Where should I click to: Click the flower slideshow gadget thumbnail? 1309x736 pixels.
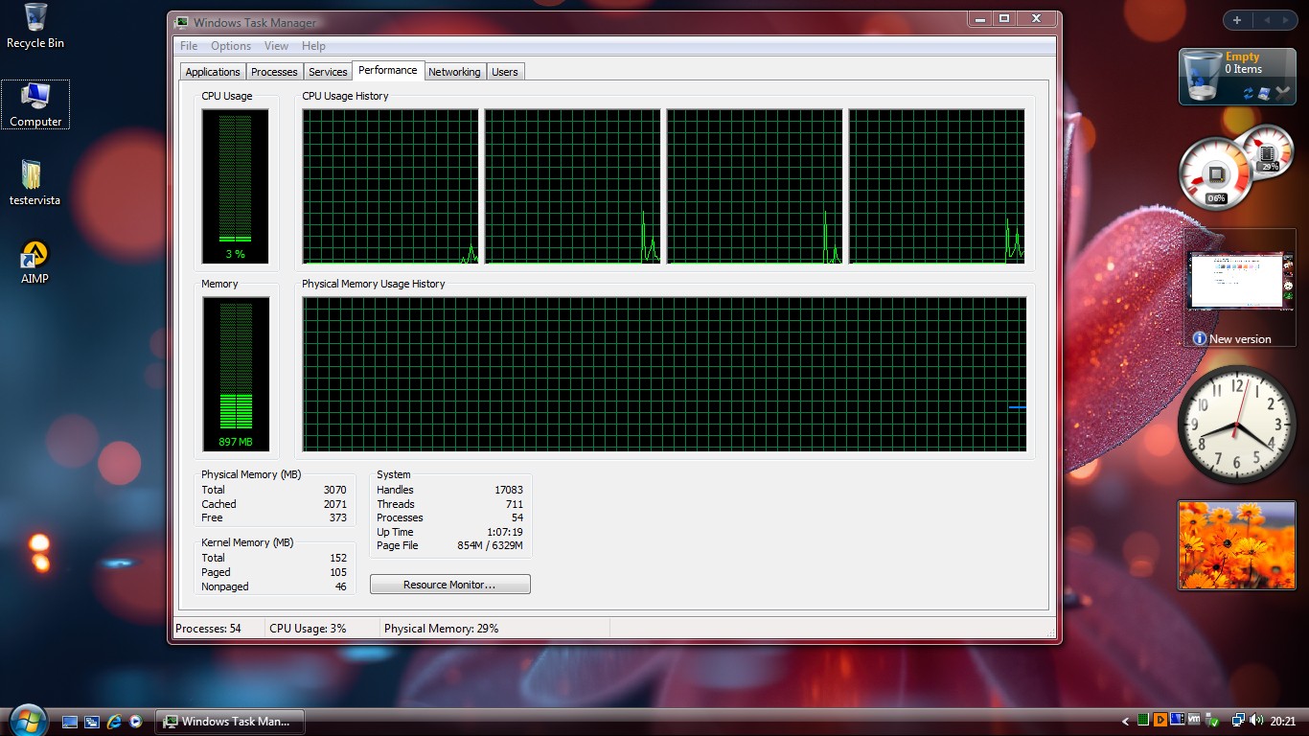pyautogui.click(x=1236, y=544)
